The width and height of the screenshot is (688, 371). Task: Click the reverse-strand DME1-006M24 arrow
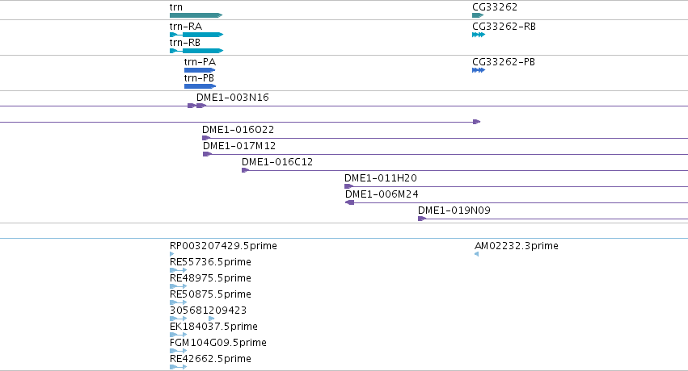pyautogui.click(x=350, y=202)
